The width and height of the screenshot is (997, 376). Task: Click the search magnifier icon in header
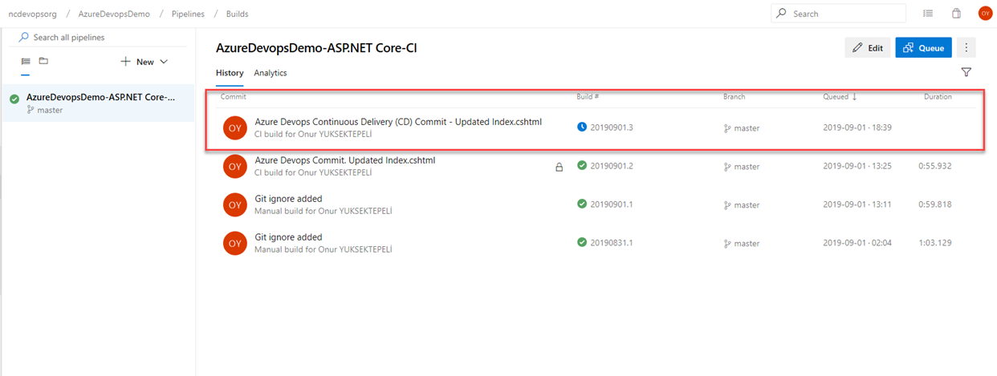(x=782, y=14)
